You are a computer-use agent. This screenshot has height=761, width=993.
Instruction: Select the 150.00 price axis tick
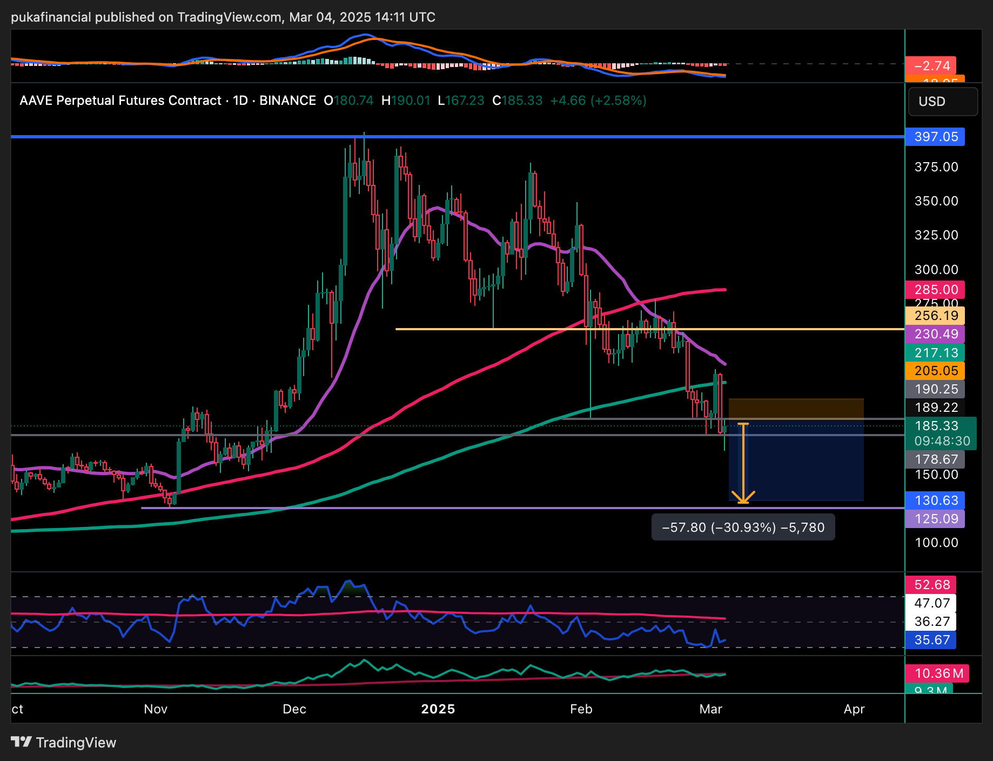tap(936, 475)
